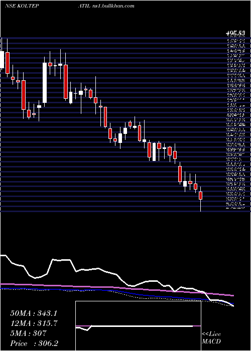Click the Price : 306.2 label
The width and height of the screenshot is (251, 351).
pos(35,343)
